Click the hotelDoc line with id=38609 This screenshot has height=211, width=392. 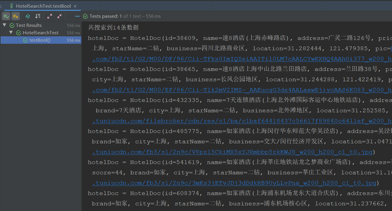(240, 38)
